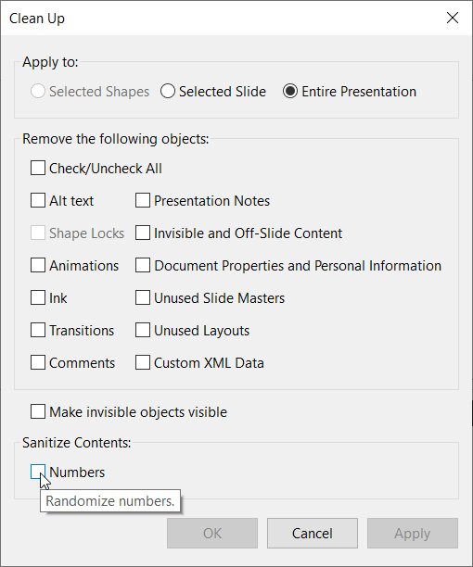Close the Clean Up dialog window
Image resolution: width=473 pixels, height=567 pixels.
click(x=453, y=18)
